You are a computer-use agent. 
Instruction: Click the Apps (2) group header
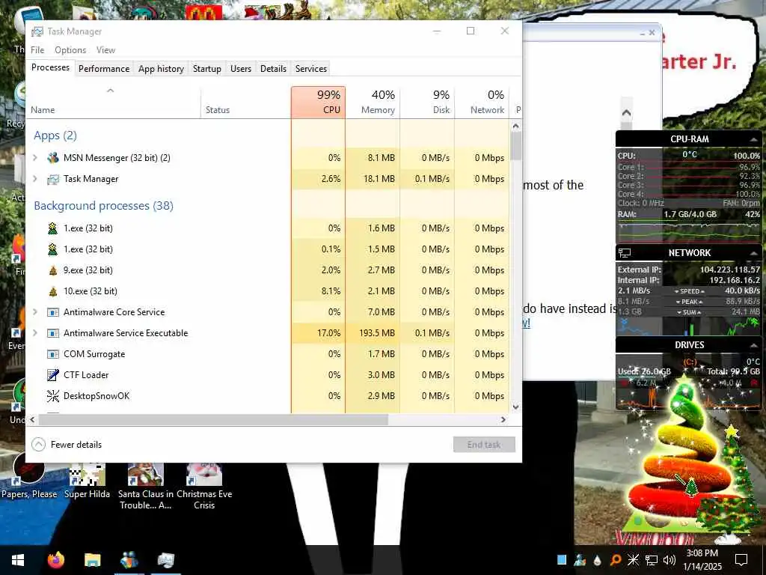pyautogui.click(x=55, y=136)
